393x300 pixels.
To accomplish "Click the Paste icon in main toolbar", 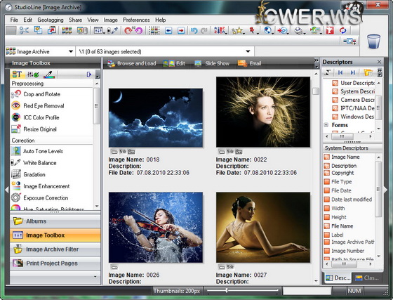I will click(52, 30).
